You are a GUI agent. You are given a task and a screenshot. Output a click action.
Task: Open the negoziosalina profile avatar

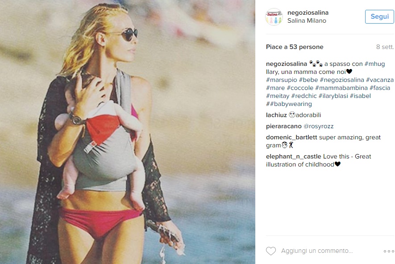click(x=274, y=17)
